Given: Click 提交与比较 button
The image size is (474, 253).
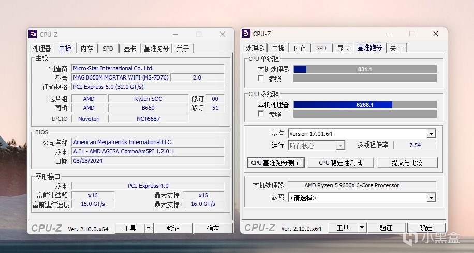Looking at the screenshot, I should click(x=407, y=163).
